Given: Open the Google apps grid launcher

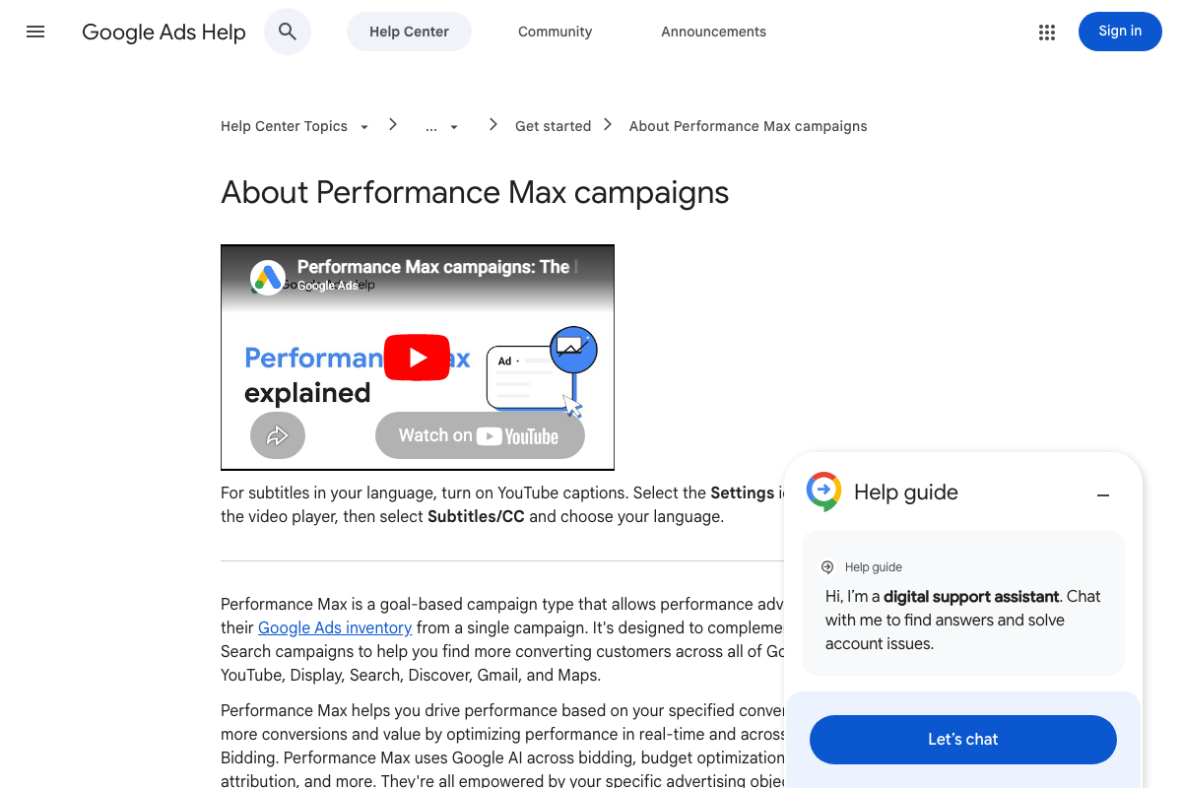Looking at the screenshot, I should [1047, 32].
